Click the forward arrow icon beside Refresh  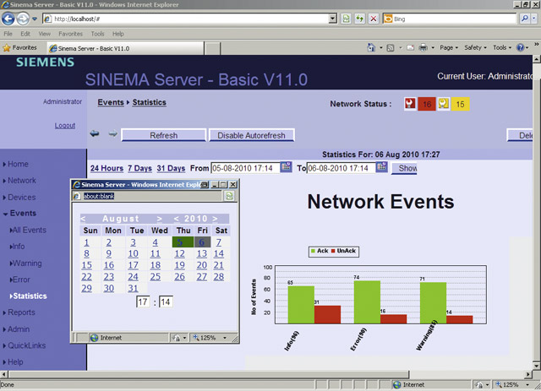coord(112,134)
